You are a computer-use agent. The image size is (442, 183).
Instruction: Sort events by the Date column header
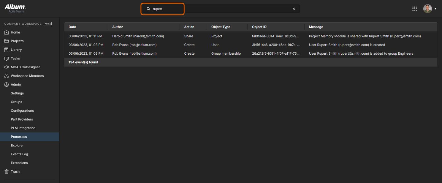pyautogui.click(x=72, y=27)
